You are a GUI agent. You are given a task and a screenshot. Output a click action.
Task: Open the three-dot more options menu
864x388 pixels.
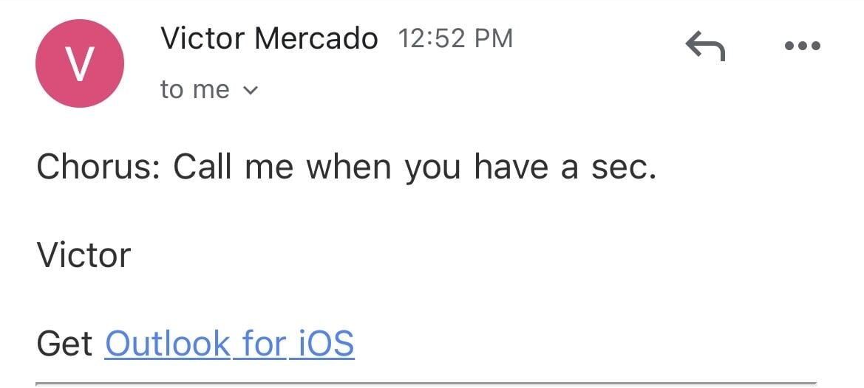click(x=802, y=46)
